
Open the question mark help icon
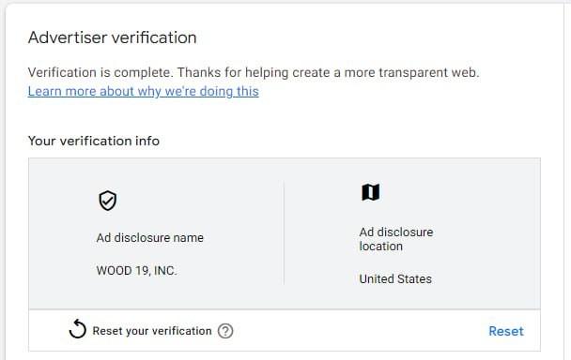pos(225,331)
